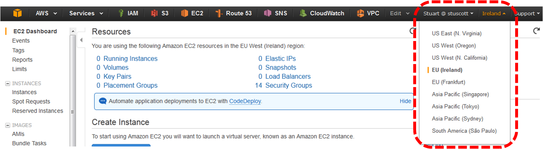Screen dimensions: 543x149
Task: Open the EC2 service shortcut icon
Action: (185, 13)
